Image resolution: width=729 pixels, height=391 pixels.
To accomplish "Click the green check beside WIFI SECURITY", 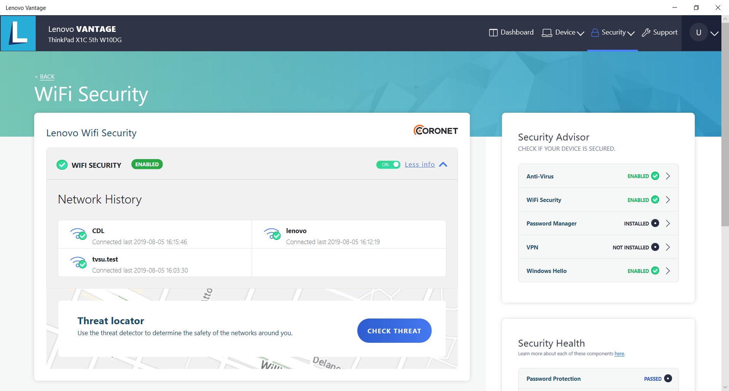I will (62, 165).
